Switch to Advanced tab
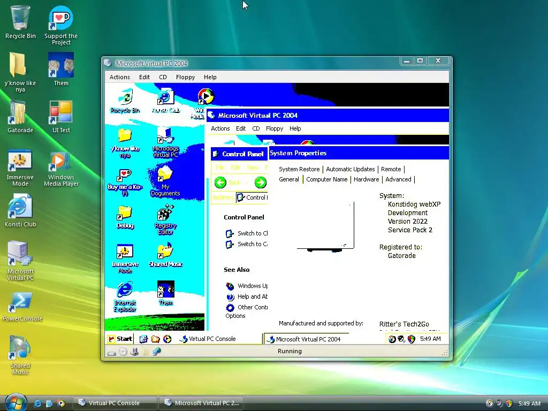This screenshot has width=548, height=411. pyautogui.click(x=398, y=179)
